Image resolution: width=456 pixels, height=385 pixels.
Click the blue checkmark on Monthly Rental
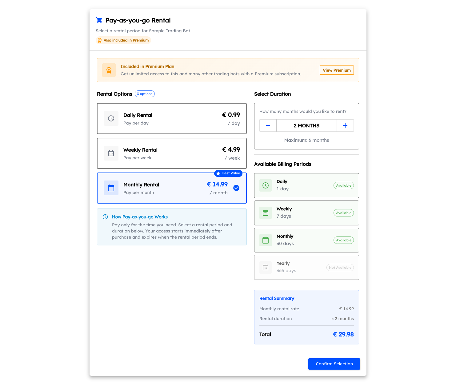[x=236, y=188]
